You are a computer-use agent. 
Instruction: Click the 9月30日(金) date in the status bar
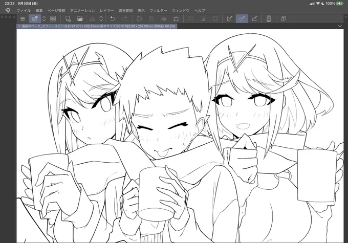click(28, 4)
